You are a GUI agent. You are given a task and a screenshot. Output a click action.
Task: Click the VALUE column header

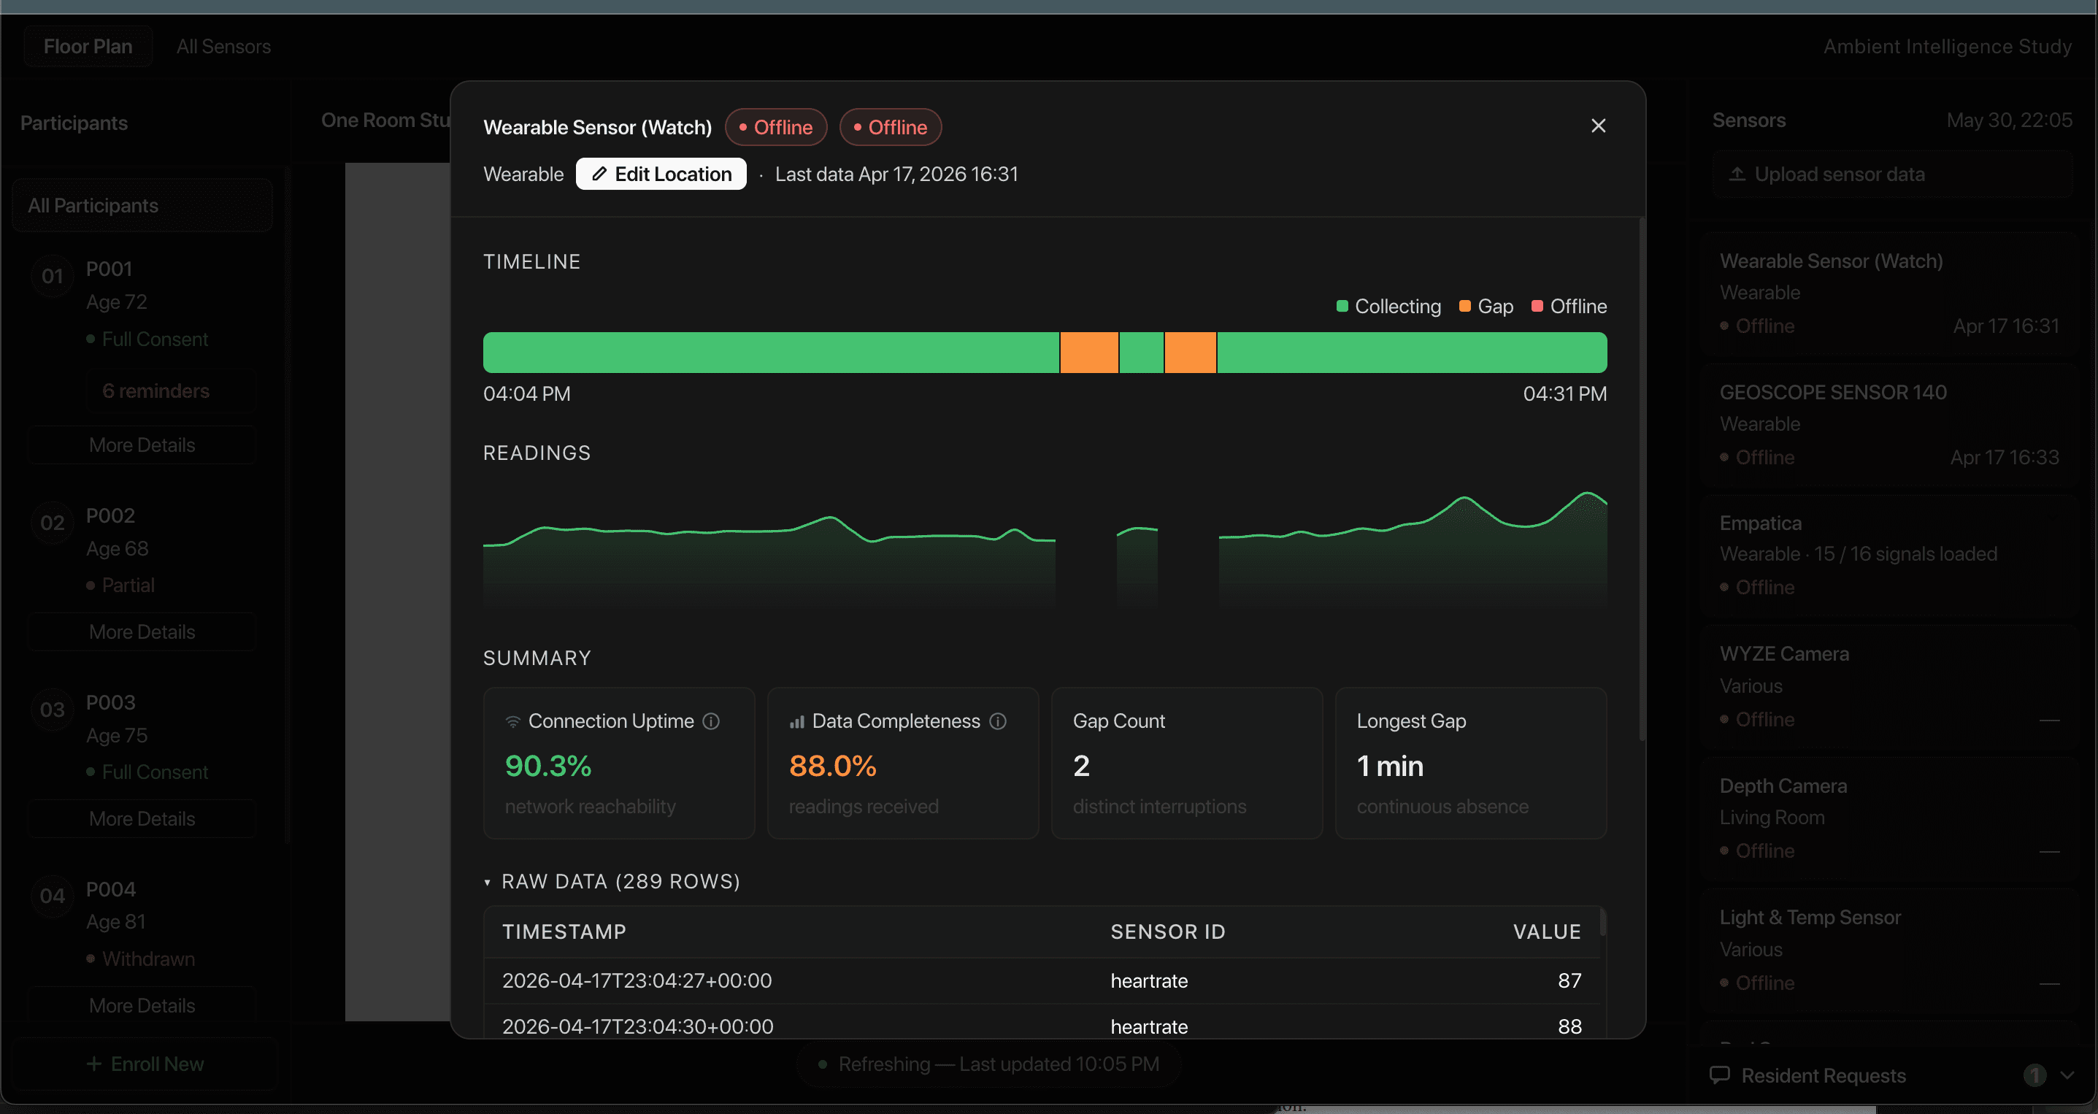pos(1547,931)
